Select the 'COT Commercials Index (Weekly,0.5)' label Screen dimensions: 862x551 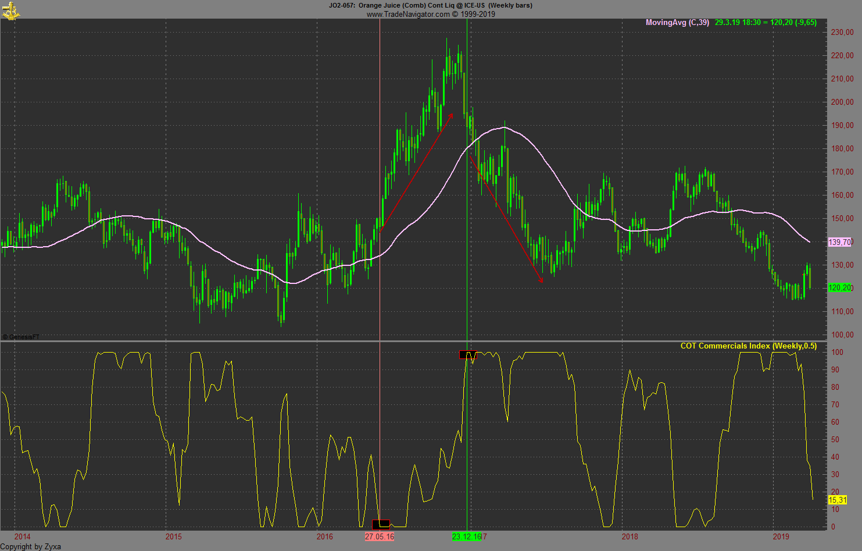tap(749, 346)
